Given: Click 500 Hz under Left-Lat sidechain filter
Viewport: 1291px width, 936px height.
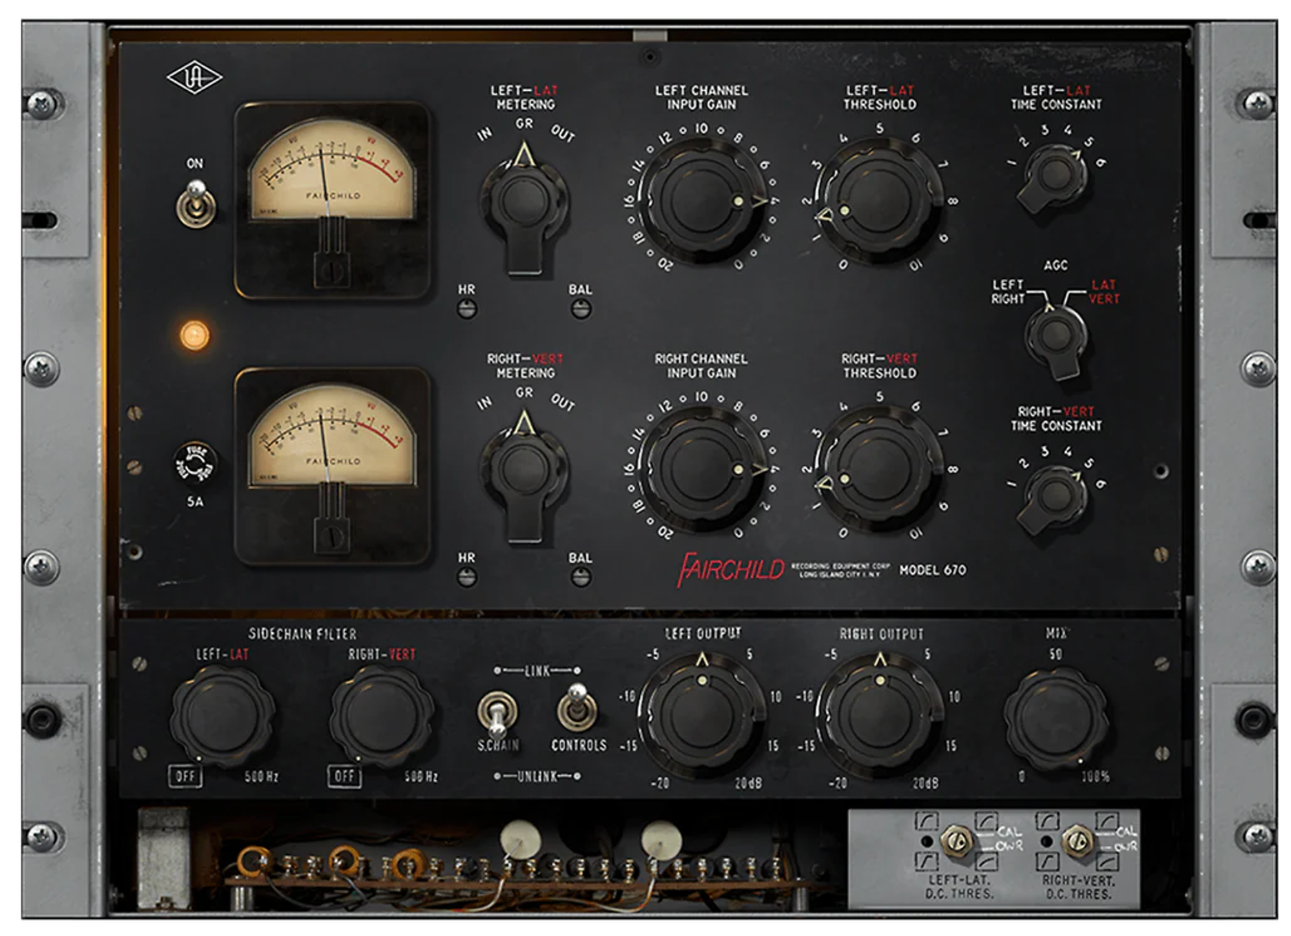Looking at the screenshot, I should pos(262,776).
